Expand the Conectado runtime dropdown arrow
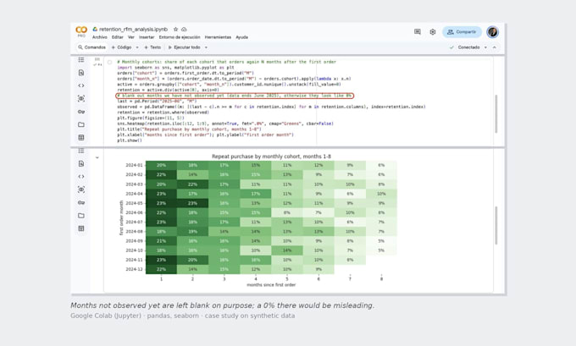 click(485, 47)
